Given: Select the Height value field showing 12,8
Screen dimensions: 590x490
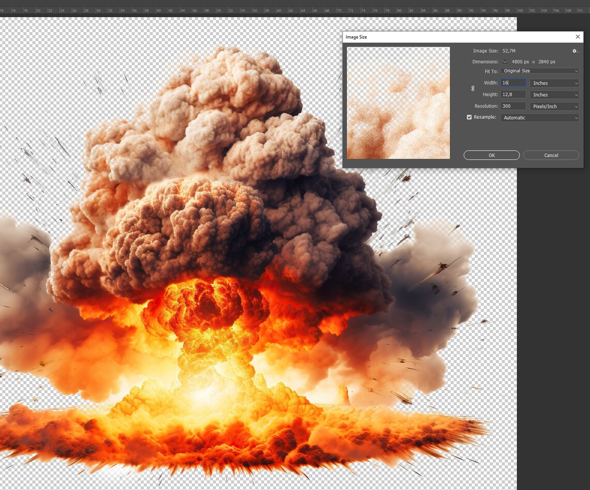Looking at the screenshot, I should tap(512, 94).
